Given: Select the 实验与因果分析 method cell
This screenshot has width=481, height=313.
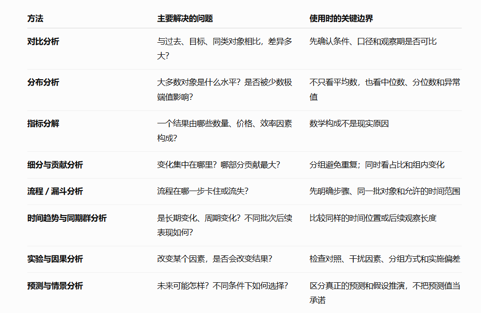Looking at the screenshot, I should [55, 259].
